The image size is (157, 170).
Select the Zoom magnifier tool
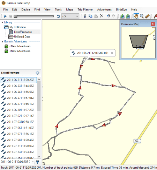(x=142, y=16)
